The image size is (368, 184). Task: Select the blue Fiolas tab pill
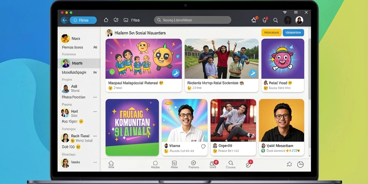[x=83, y=20]
